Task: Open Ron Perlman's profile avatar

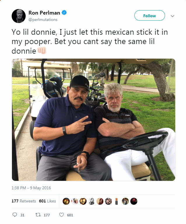Action: pos(19,16)
